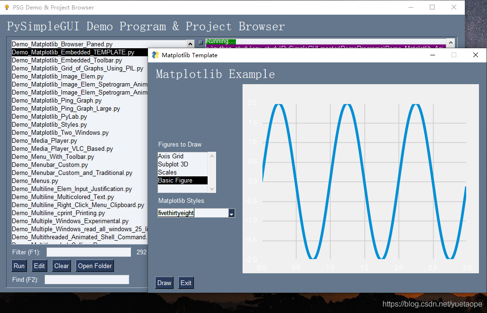The height and width of the screenshot is (313, 487).
Task: Click the Running.... output line
Action: coord(221,41)
